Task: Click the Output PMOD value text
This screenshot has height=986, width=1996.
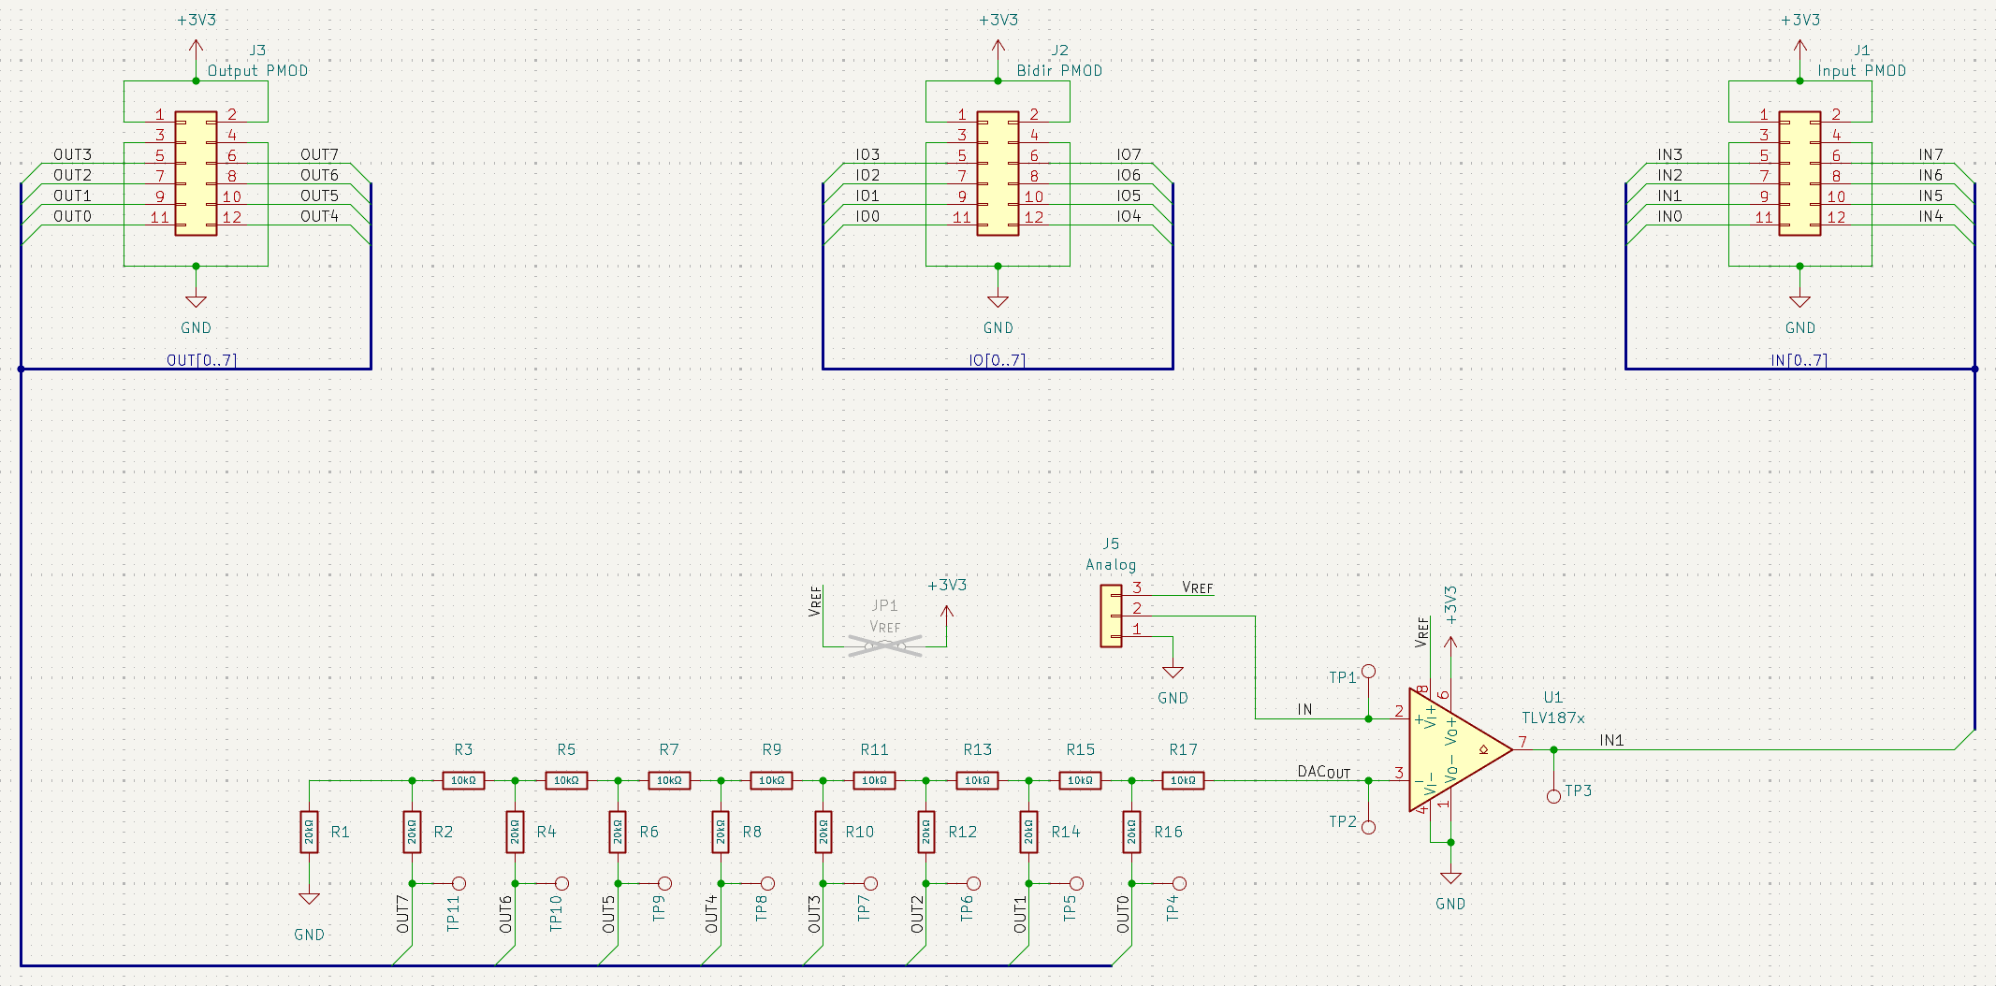Action: (x=257, y=70)
